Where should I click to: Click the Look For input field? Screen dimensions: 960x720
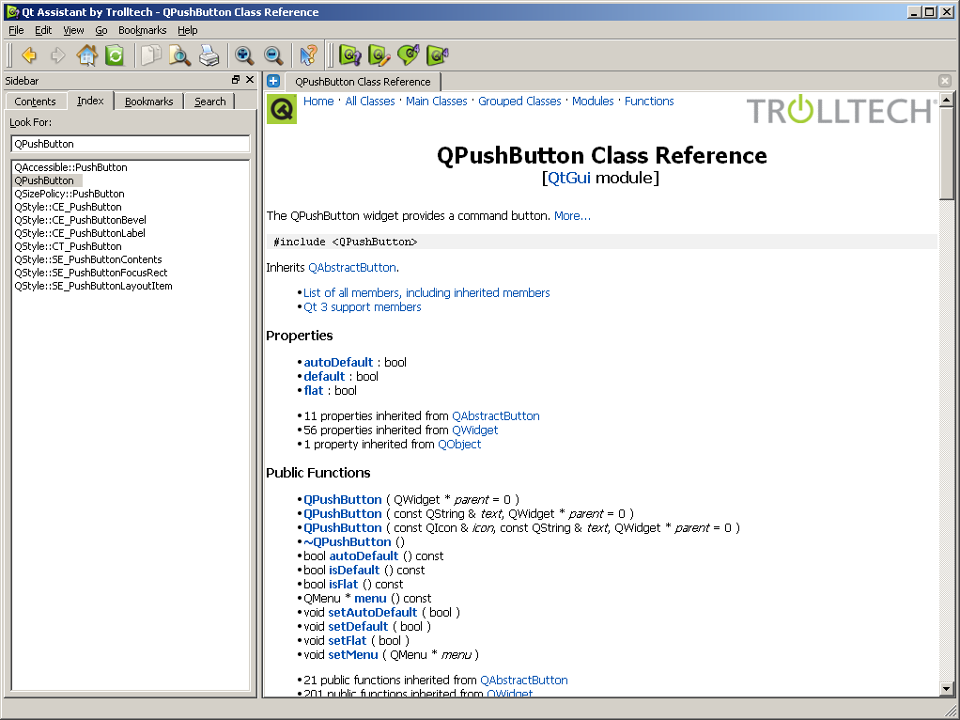pos(131,144)
